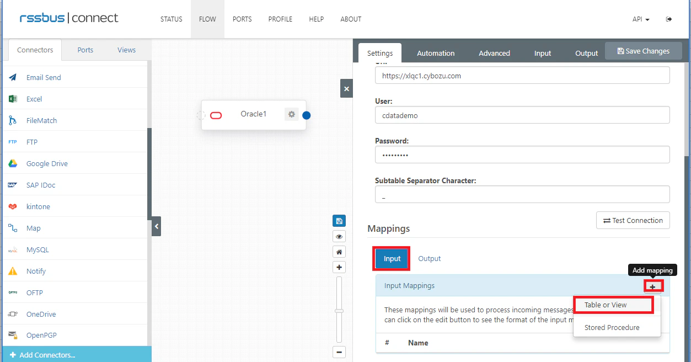
Task: Click the canvas home reset icon
Action: tap(339, 252)
